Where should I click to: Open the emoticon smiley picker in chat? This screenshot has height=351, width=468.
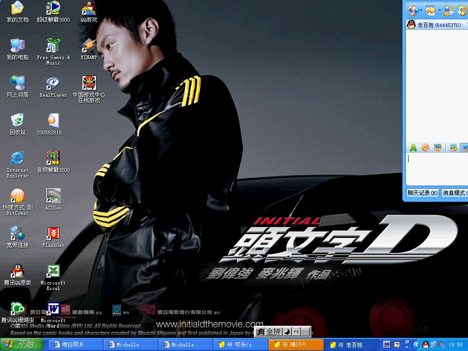[425, 148]
